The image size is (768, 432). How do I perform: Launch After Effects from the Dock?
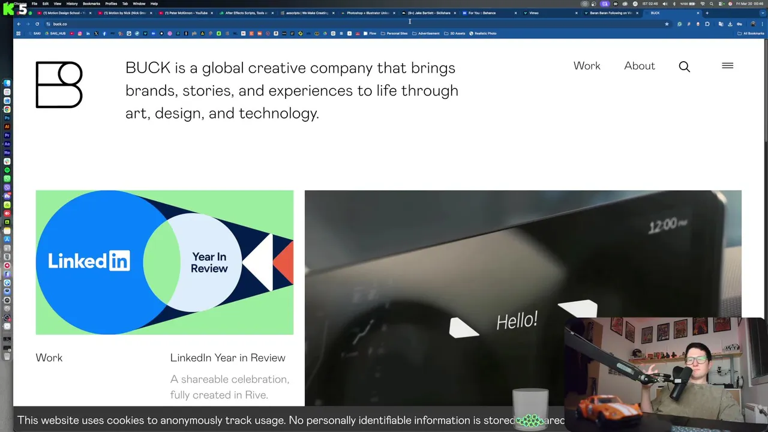7,144
